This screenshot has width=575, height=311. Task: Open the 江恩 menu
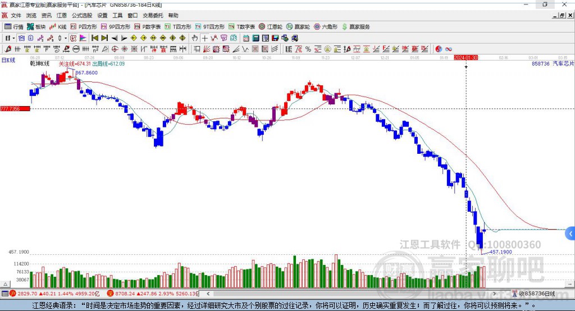(62, 15)
